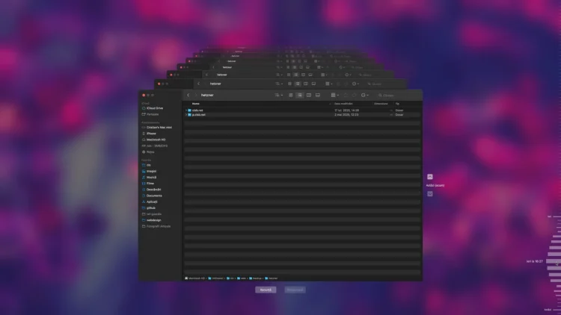Open iCloud Drive in the sidebar
The image size is (561, 315).
[x=154, y=108]
